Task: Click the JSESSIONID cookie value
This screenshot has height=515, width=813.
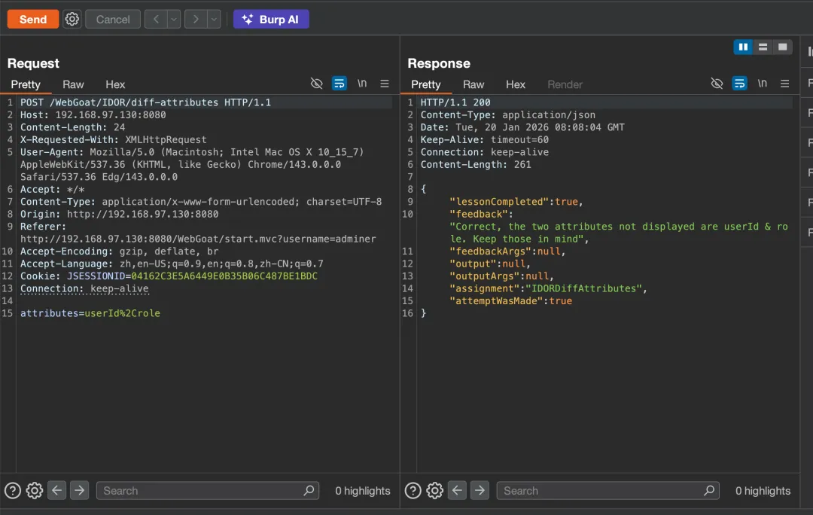Action: (x=224, y=276)
